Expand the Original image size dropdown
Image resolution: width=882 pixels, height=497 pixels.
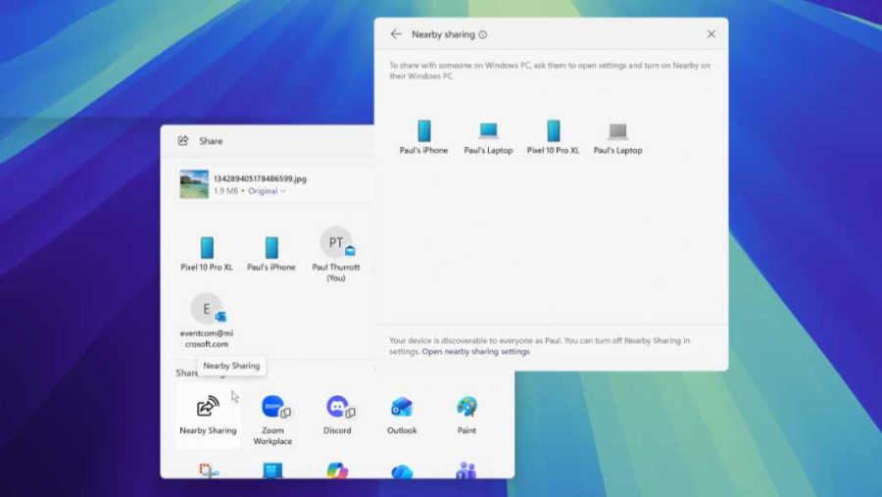268,191
